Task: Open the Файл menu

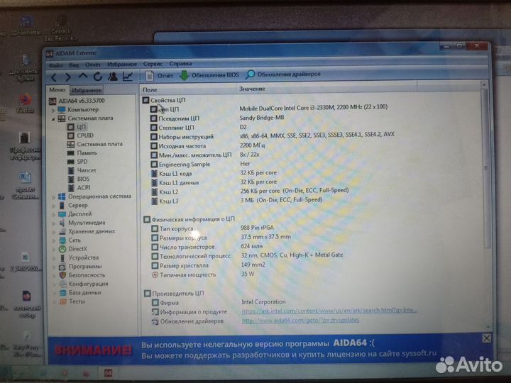Action: (55, 65)
